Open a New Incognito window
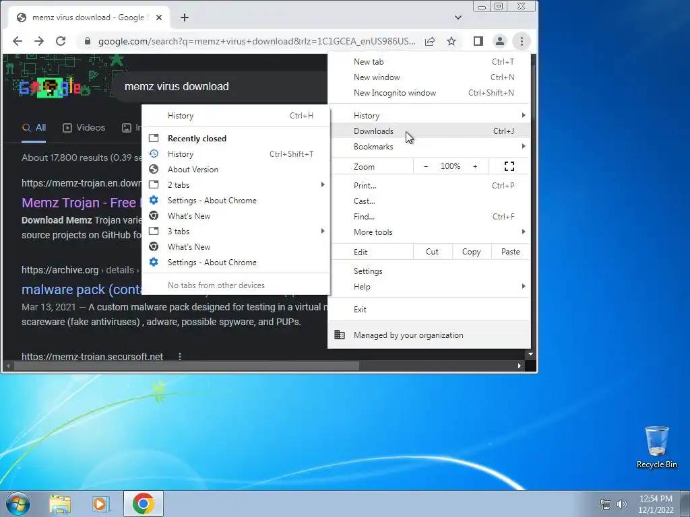The width and height of the screenshot is (690, 517). pyautogui.click(x=429, y=93)
